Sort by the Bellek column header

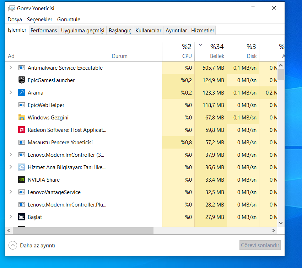[x=211, y=52]
